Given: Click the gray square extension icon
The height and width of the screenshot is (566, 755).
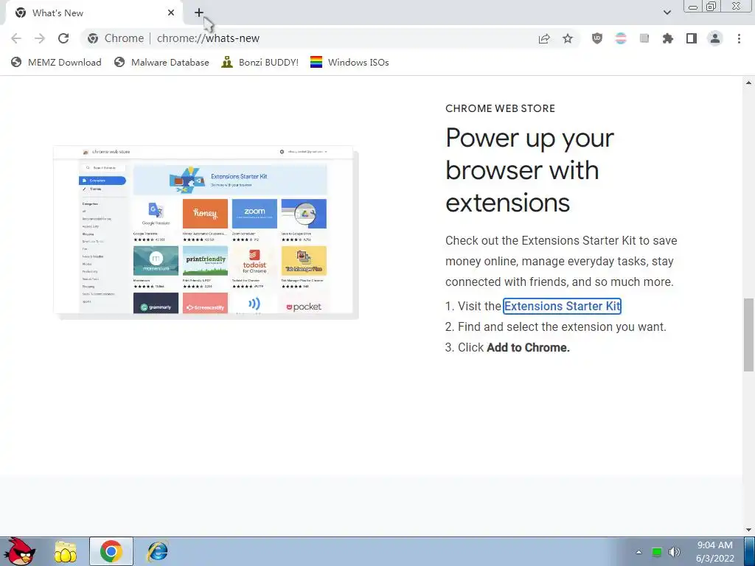Looking at the screenshot, I should [x=644, y=38].
